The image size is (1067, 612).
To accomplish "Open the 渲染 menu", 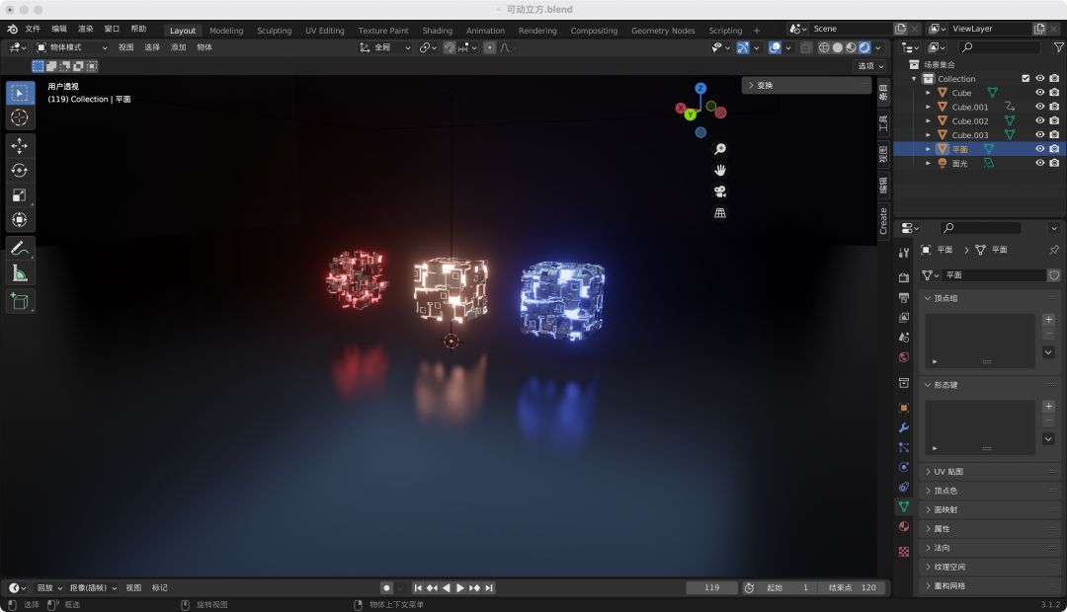I will coord(86,29).
